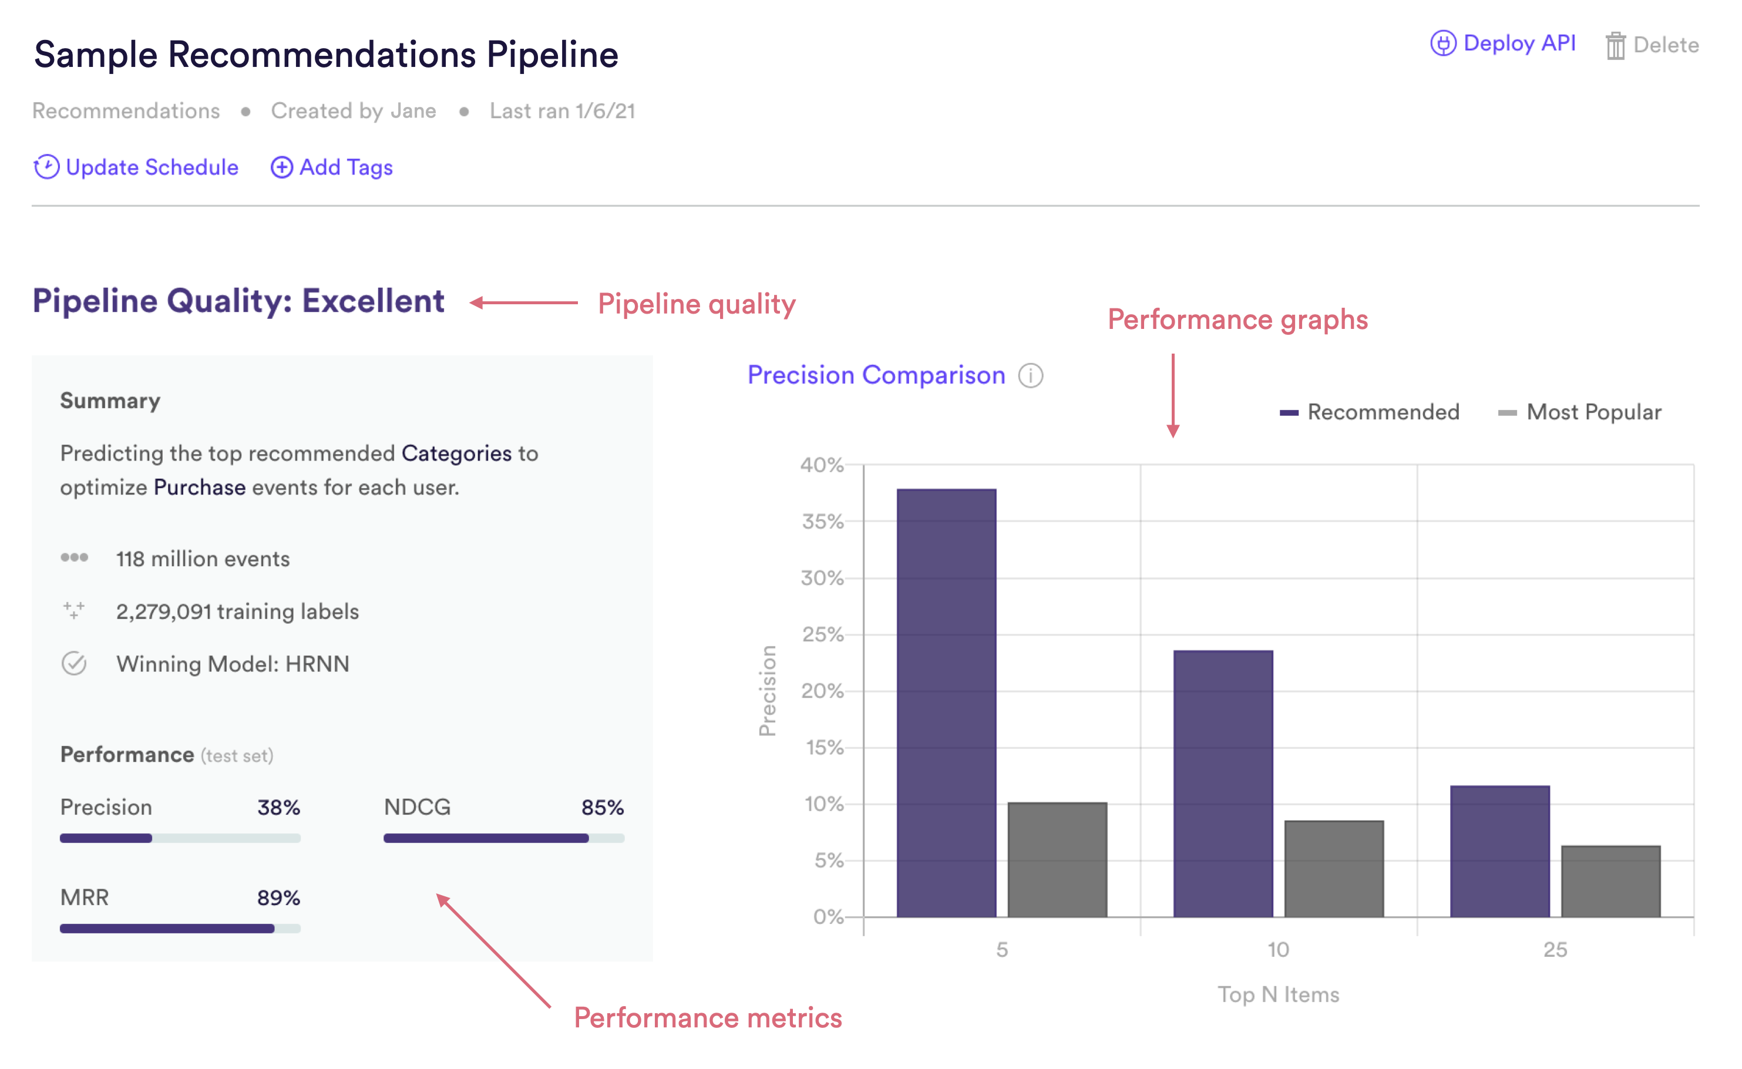Screen dimensions: 1742x1069
Task: Click the Delete trash can icon
Action: click(1616, 46)
